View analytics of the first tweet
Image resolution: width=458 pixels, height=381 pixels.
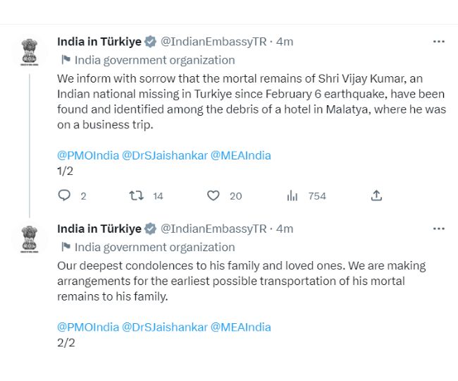click(292, 195)
